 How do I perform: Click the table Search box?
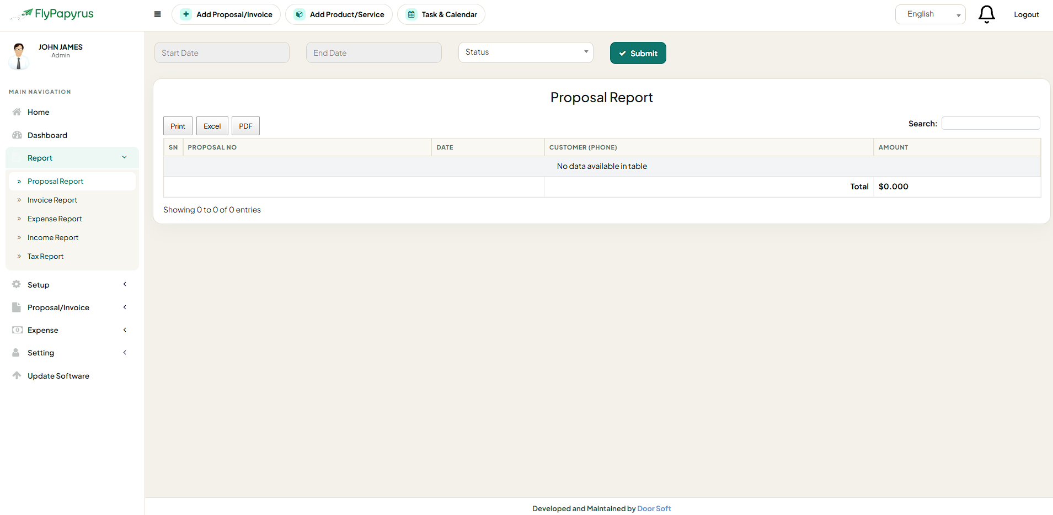click(991, 123)
